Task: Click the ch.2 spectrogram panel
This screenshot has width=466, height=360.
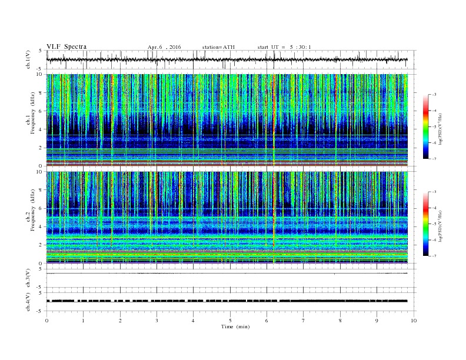Action: point(227,218)
